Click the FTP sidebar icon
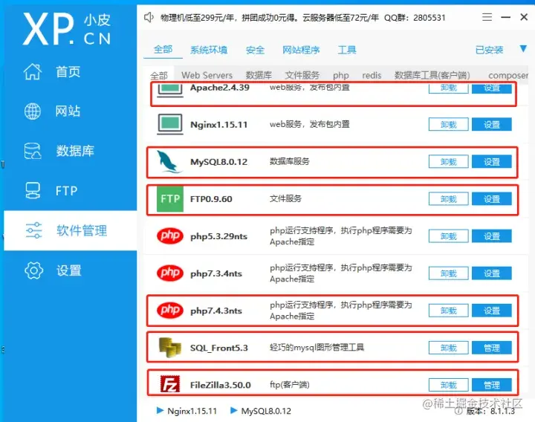This screenshot has height=422, width=535. pyautogui.click(x=33, y=191)
